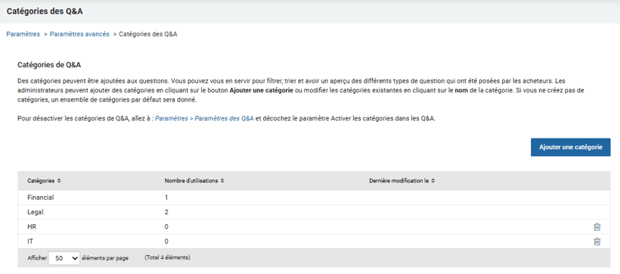The width and height of the screenshot is (620, 274).
Task: Sort by Dernière modification le column arrows
Action: coord(433,181)
